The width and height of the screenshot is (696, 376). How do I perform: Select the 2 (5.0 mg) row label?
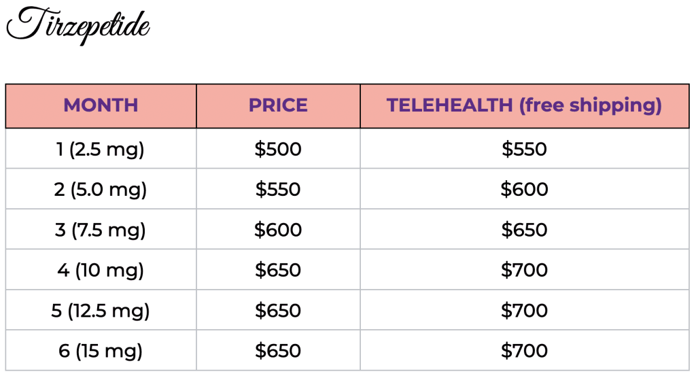(101, 190)
